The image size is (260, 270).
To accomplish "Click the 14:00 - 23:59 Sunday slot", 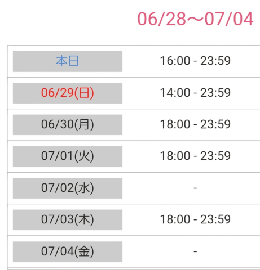I will pyautogui.click(x=195, y=93).
